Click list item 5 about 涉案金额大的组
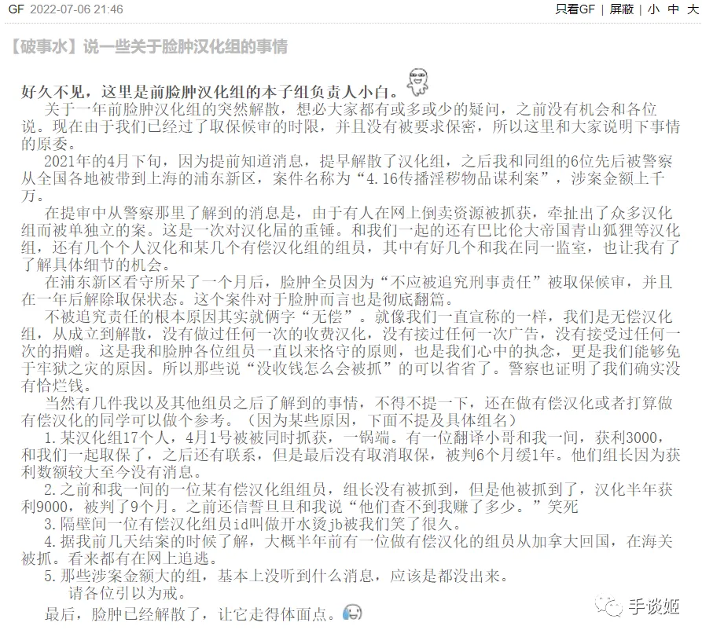Viewport: 702px width, 637px height. click(x=277, y=576)
